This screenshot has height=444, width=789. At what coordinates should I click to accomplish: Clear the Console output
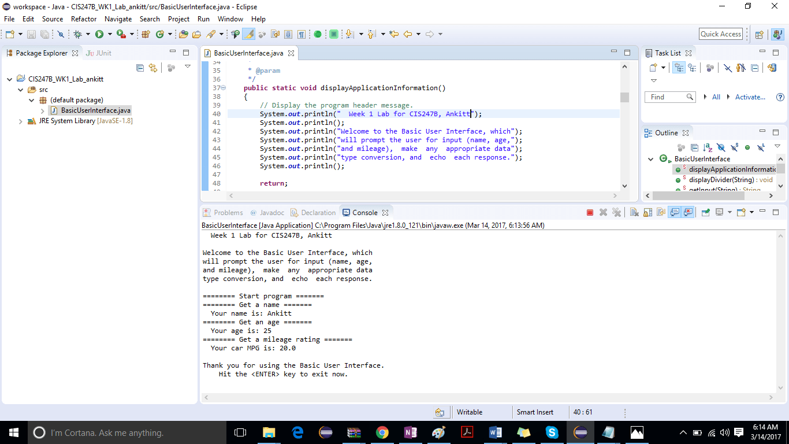tap(634, 212)
